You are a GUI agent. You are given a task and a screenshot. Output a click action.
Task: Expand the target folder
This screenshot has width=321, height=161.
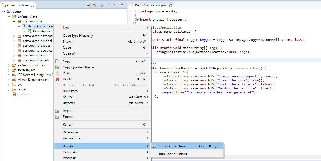[x=9, y=90]
